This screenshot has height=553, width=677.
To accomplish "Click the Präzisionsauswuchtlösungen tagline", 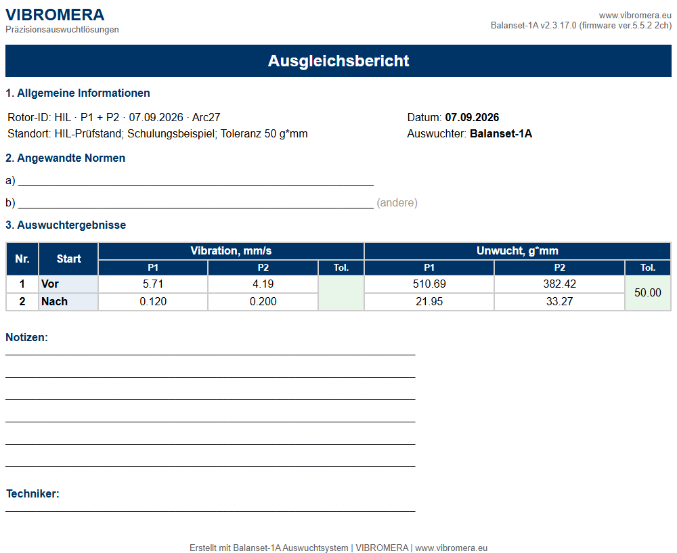I will click(62, 29).
